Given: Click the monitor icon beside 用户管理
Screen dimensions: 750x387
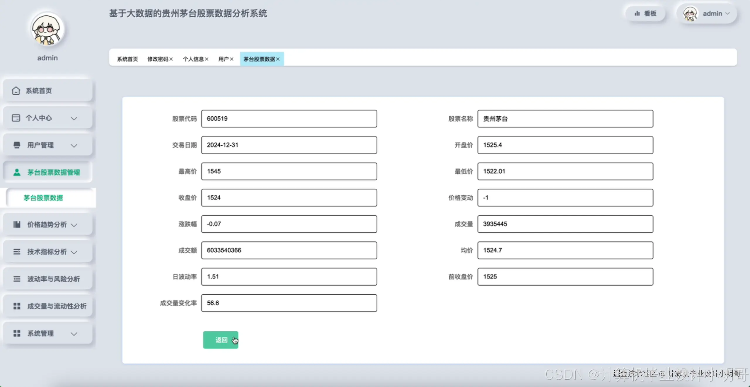Looking at the screenshot, I should 17,145.
